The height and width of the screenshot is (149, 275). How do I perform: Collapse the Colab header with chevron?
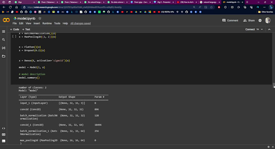pyautogui.click(x=269, y=29)
